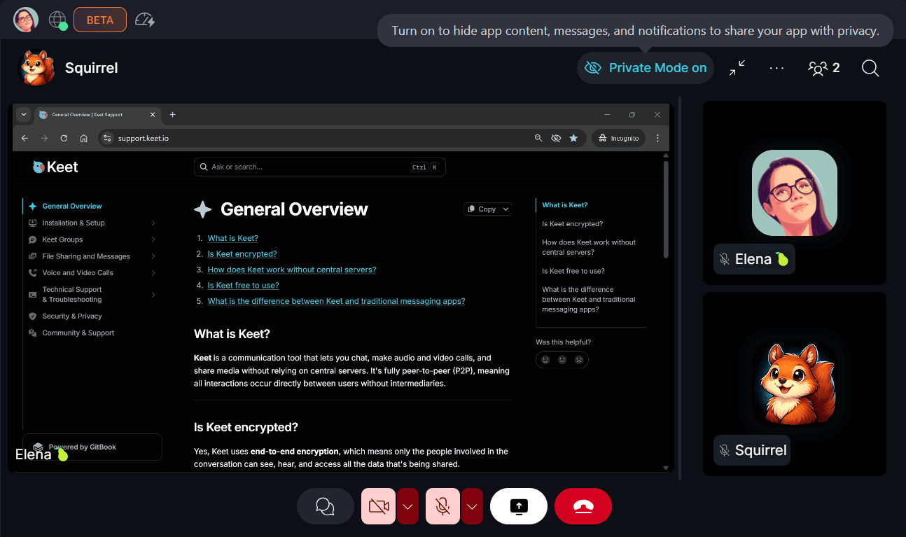Open the camera device options dropdown
This screenshot has width=906, height=537.
(x=408, y=506)
